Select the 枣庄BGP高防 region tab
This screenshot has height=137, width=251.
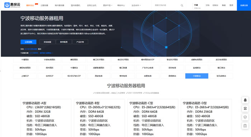172,60
